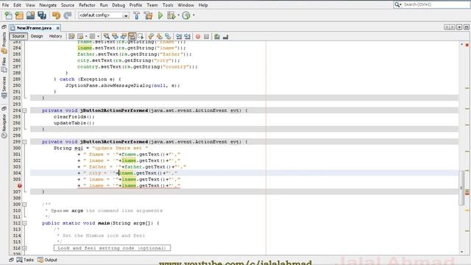Viewport: 471px width, 265px height.
Task: Show the Output window
Action: [x=47, y=260]
